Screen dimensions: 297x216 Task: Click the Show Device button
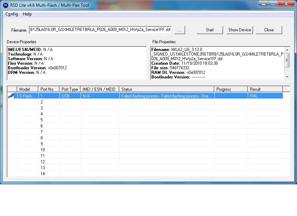click(x=240, y=30)
